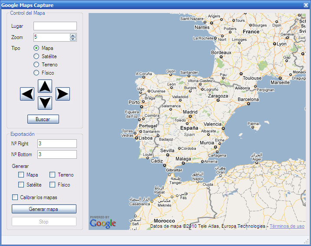Click the Casablanca city marker on map
311x246 pixels.
coord(152,201)
